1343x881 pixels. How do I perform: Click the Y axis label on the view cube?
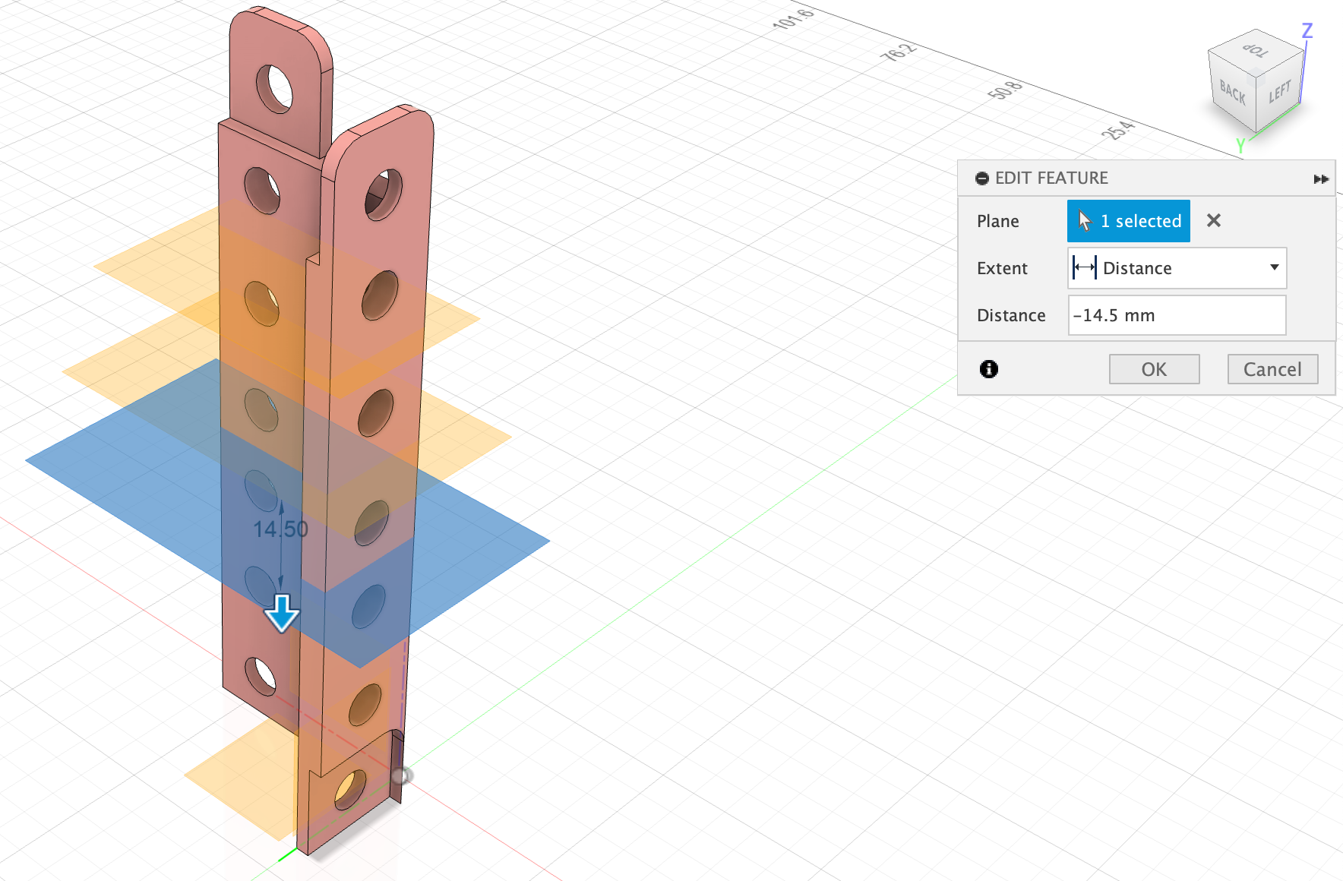tap(1240, 145)
